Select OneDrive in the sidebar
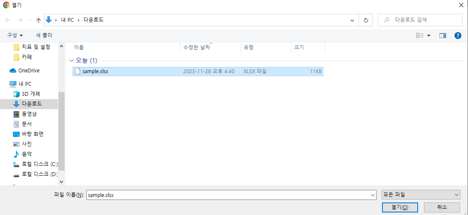This screenshot has height=215, width=468. point(29,71)
